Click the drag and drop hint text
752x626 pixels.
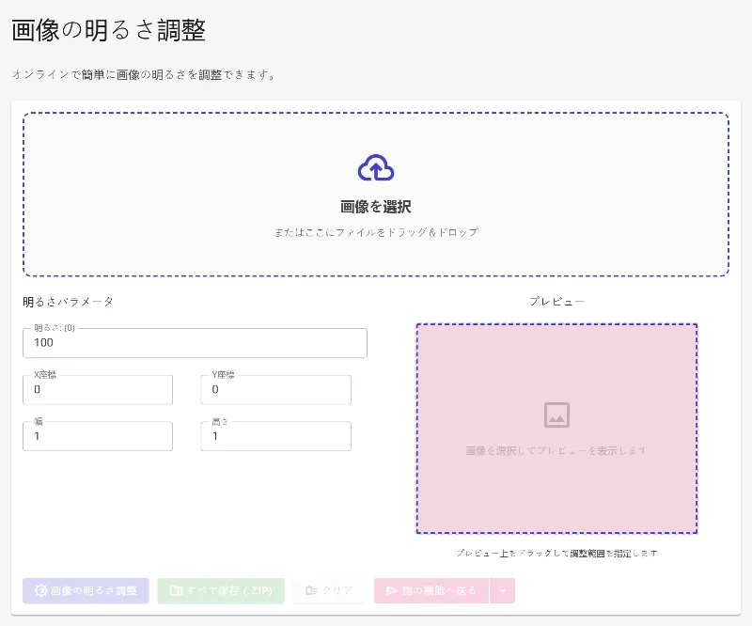click(x=376, y=232)
